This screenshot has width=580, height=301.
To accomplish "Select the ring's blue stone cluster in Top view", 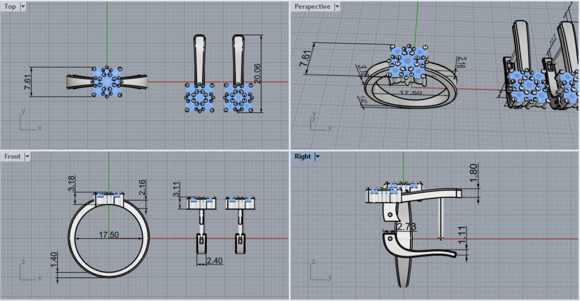I will click(x=106, y=82).
